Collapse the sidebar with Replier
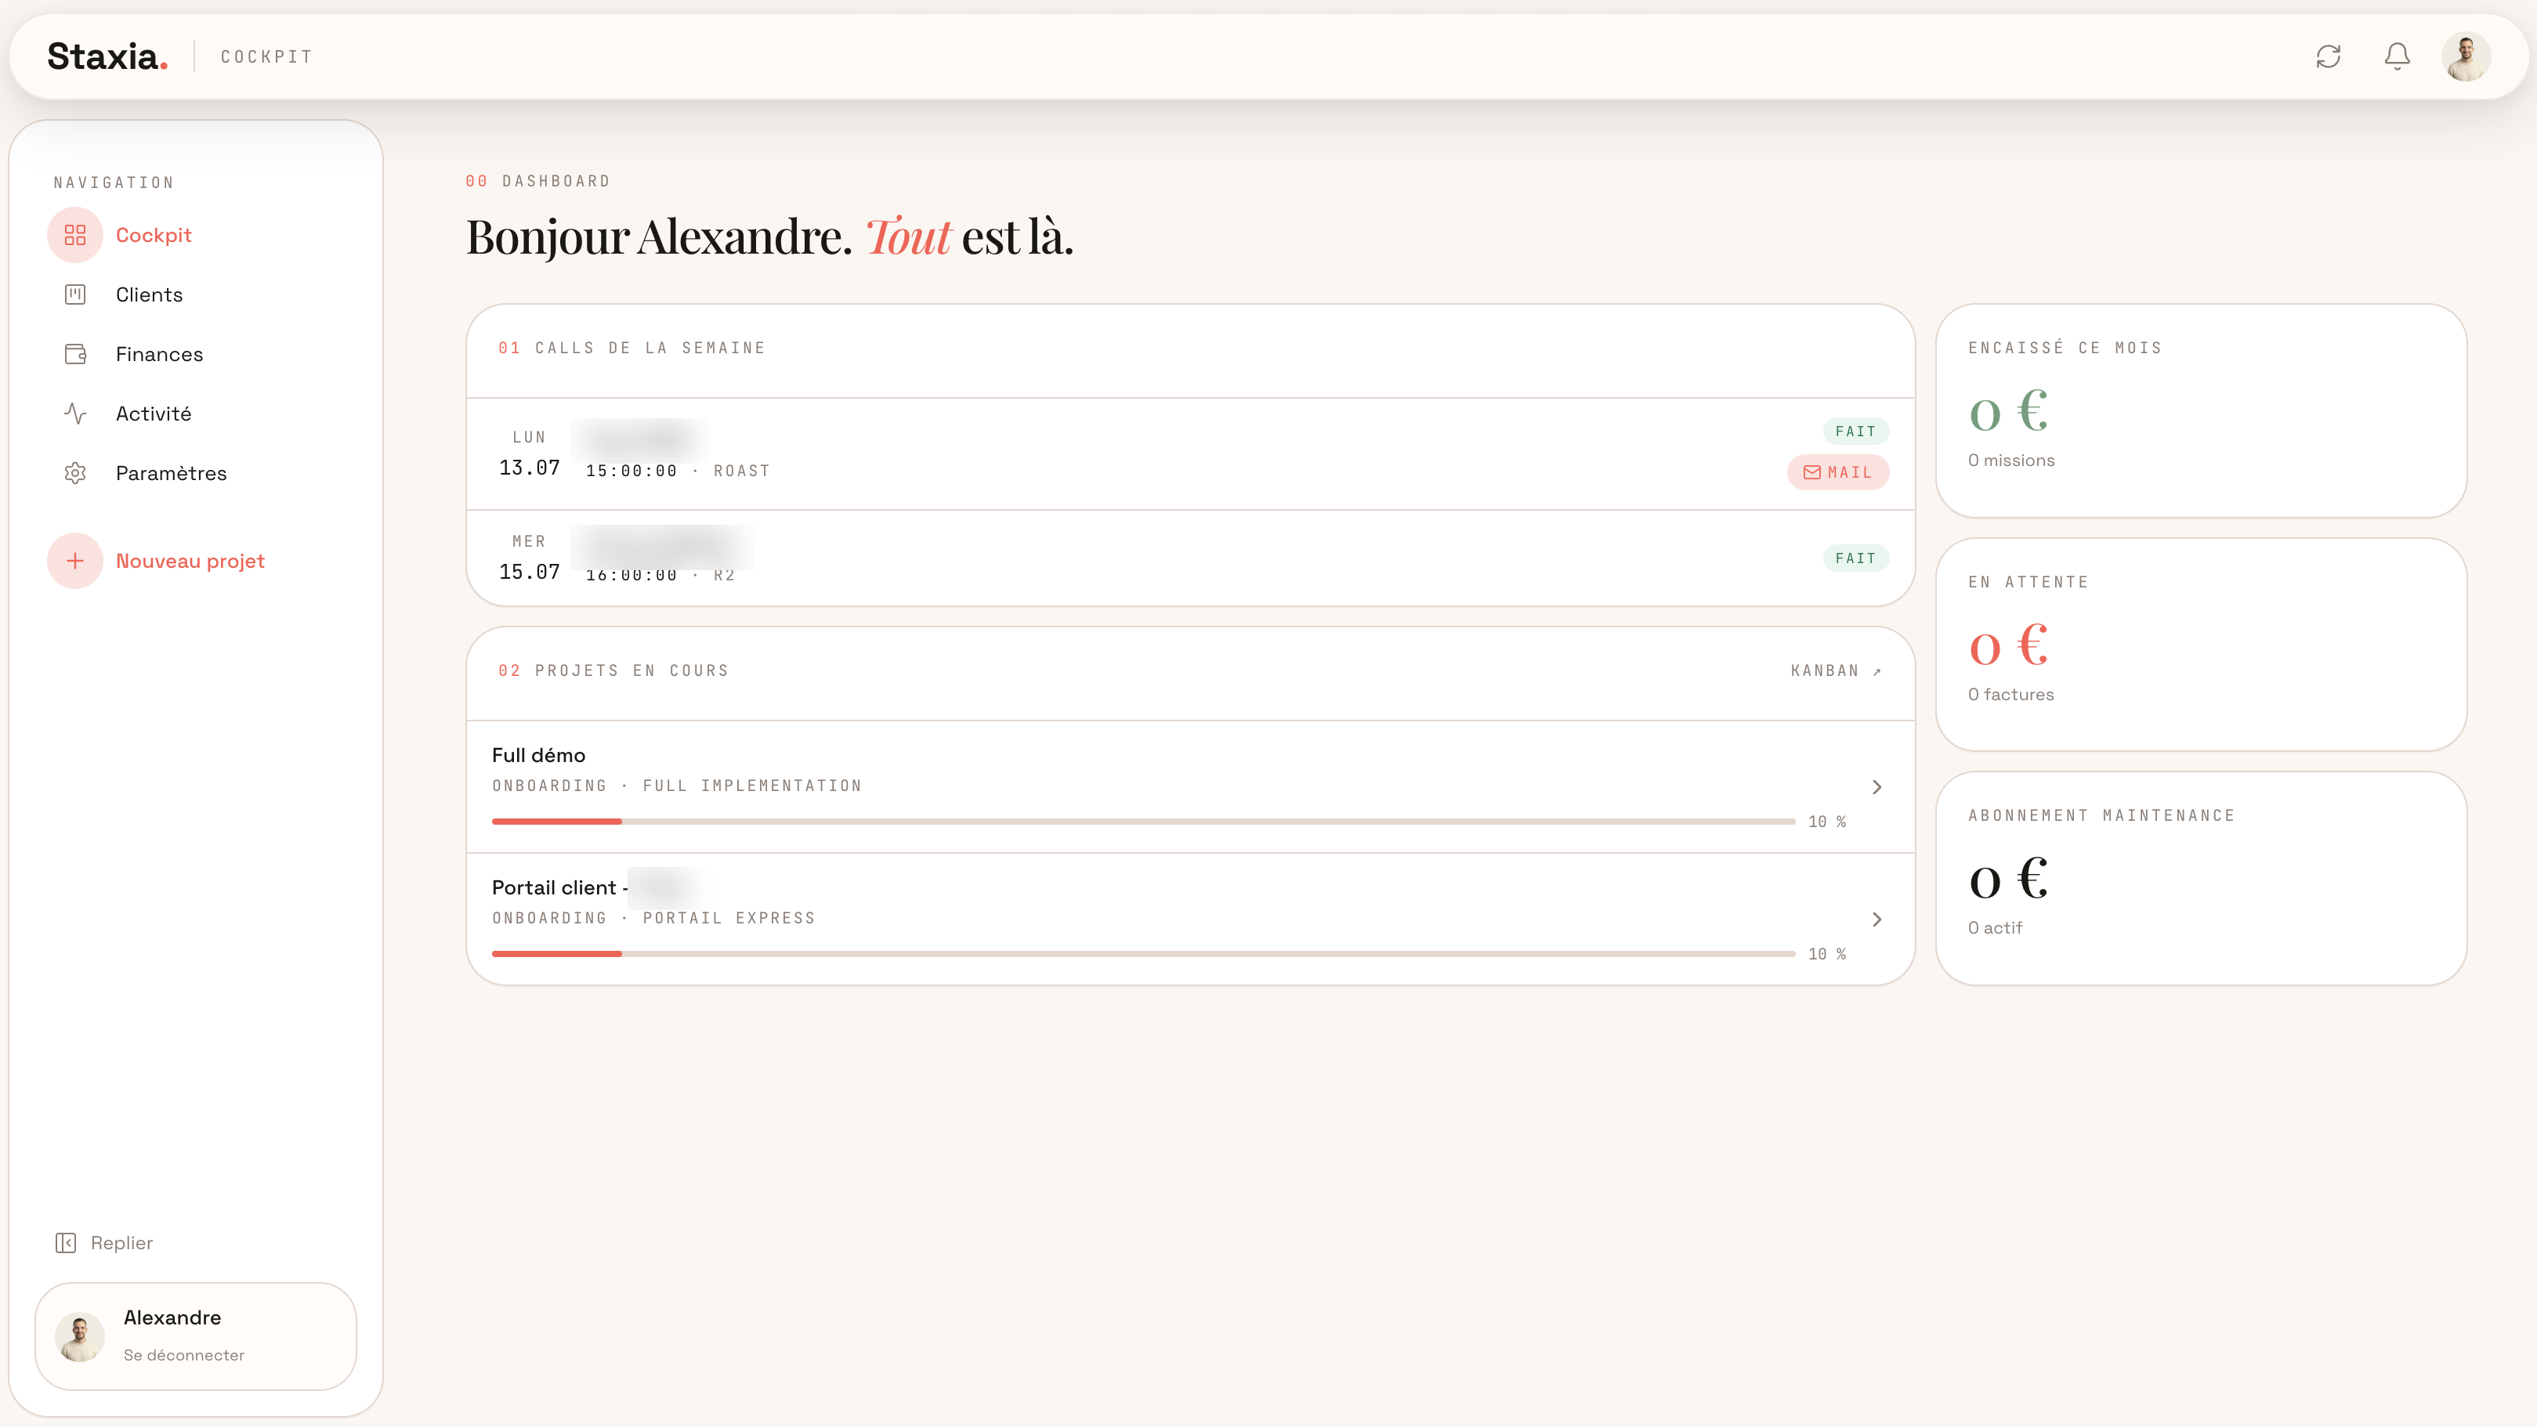2537x1427 pixels. pos(104,1243)
